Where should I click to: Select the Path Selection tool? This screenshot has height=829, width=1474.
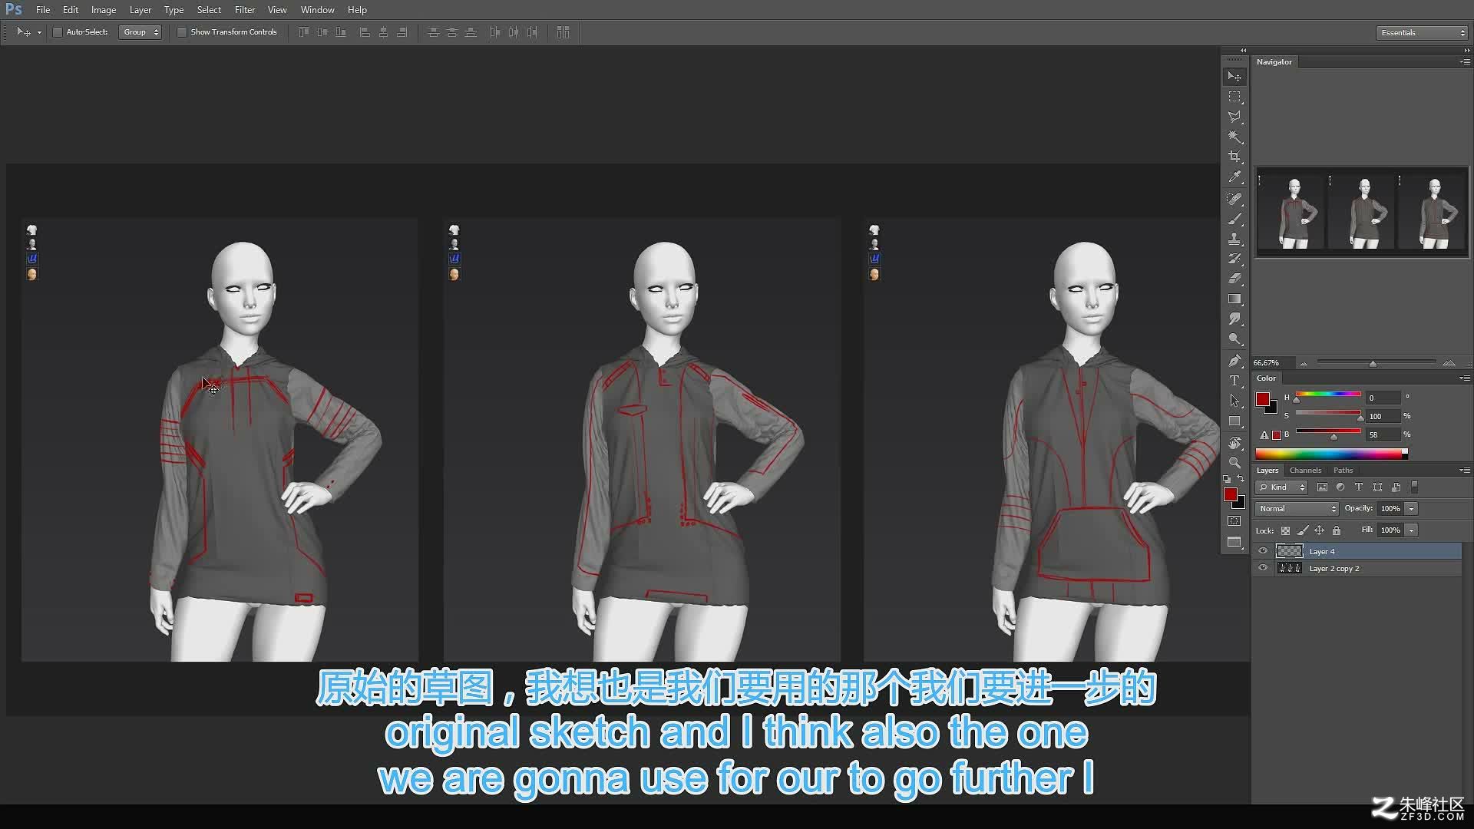point(1234,401)
